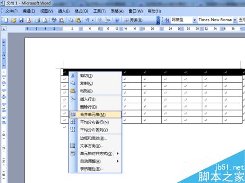This screenshot has height=183, width=245.
Task: Print the document using the printer icon
Action: (38, 20)
